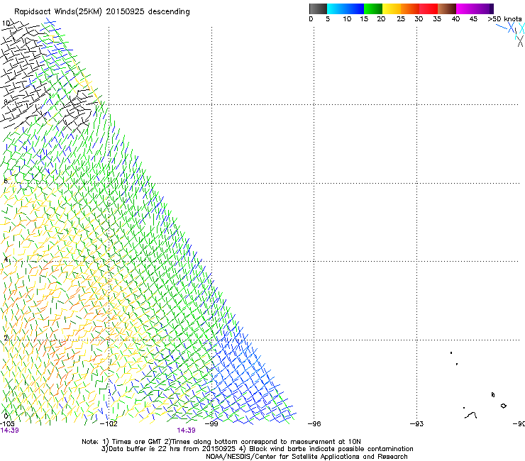Image resolution: width=525 pixels, height=461 pixels.
Task: Click the red 30-35 knots color segment
Action: [429, 9]
